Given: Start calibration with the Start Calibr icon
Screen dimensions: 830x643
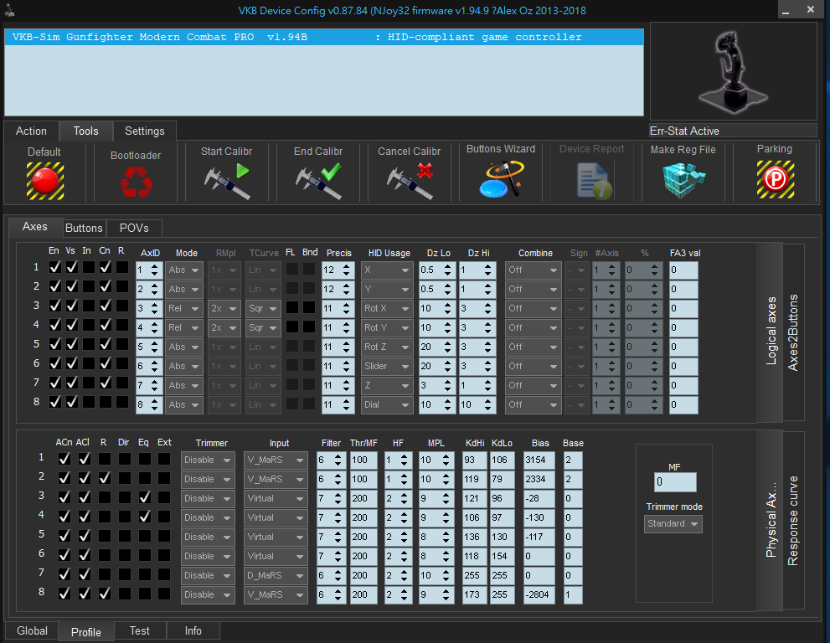Looking at the screenshot, I should tap(227, 181).
